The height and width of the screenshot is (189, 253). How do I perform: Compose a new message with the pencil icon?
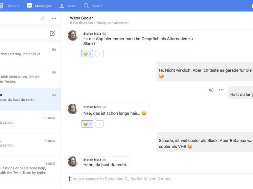(x=53, y=33)
